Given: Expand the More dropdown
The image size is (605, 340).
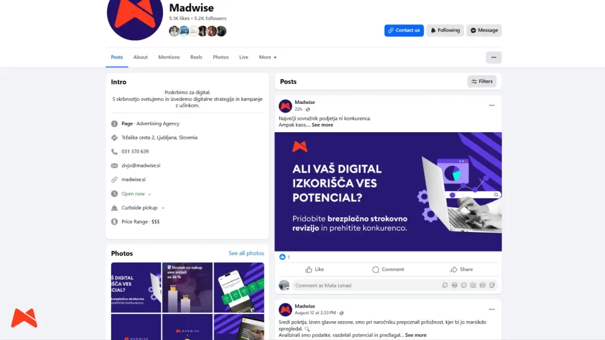Looking at the screenshot, I should tap(268, 57).
